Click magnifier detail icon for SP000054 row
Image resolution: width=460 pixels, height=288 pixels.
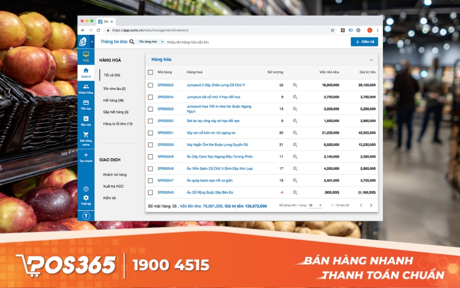click(295, 97)
